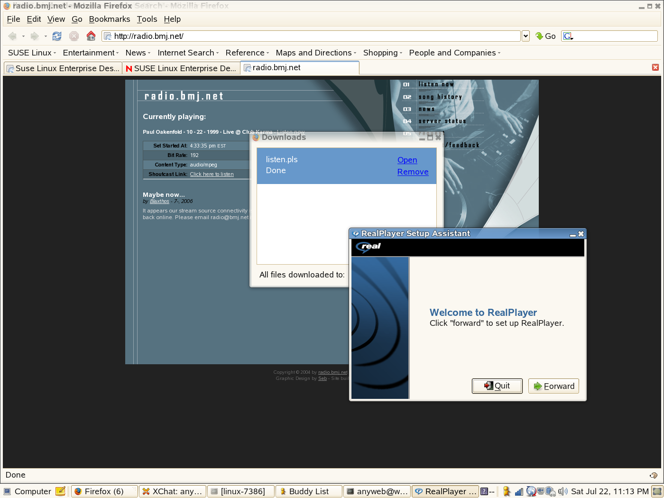This screenshot has height=498, width=664.
Task: Open the People and Companies bookmarks folder
Action: tap(454, 53)
